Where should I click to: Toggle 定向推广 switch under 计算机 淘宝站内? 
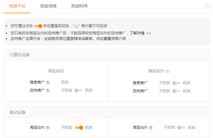tap(78, 90)
